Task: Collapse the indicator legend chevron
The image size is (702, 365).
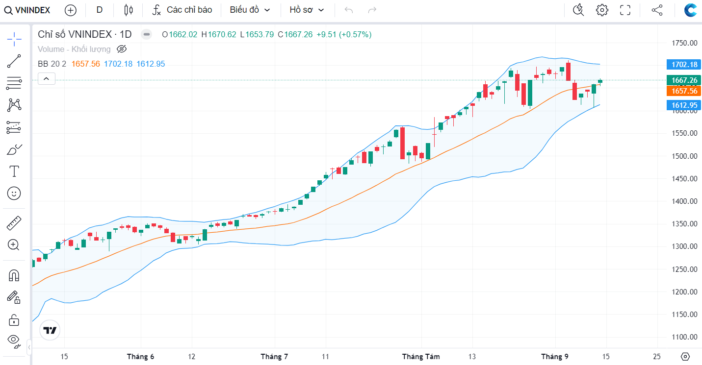Action: tap(47, 78)
